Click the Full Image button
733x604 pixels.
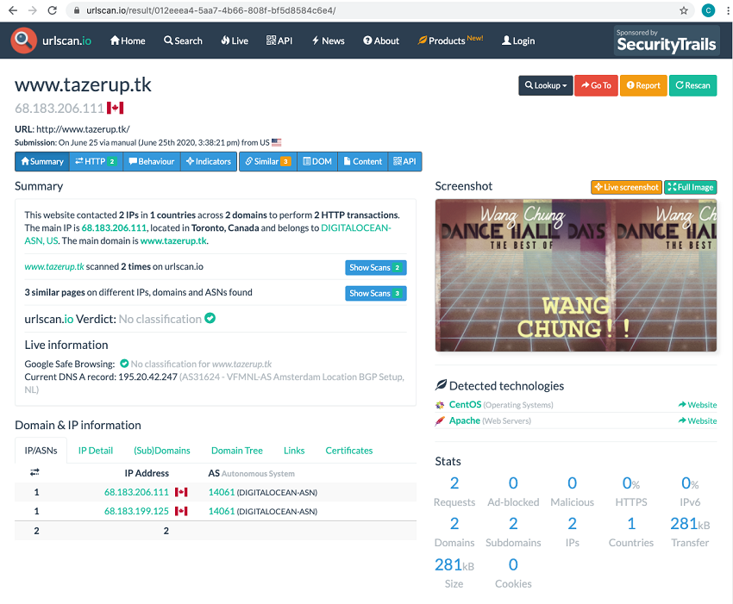point(691,187)
